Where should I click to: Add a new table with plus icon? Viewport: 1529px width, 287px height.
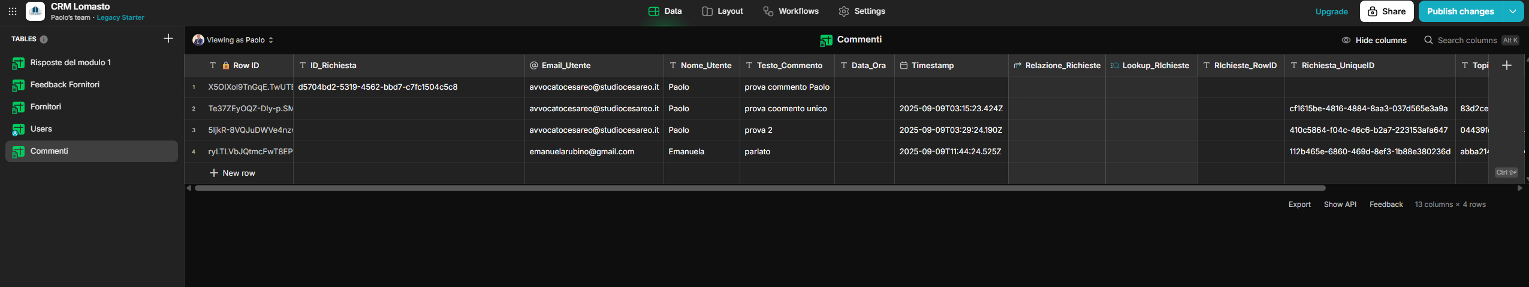(168, 38)
